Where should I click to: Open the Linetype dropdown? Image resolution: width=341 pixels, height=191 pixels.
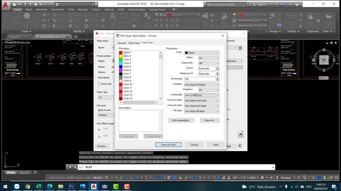(x=201, y=84)
